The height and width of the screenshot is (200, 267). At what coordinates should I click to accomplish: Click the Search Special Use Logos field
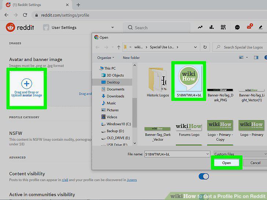tap(240, 47)
